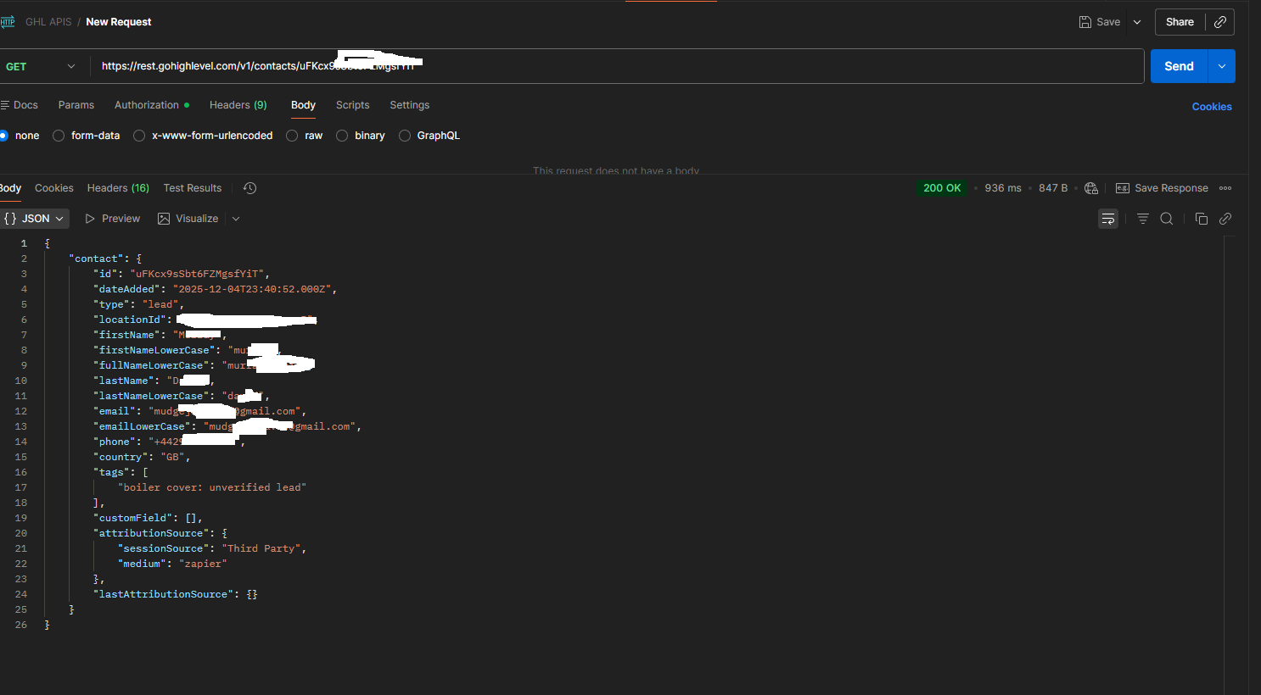The width and height of the screenshot is (1261, 695).
Task: Switch to Preview response view
Action: [x=113, y=219]
